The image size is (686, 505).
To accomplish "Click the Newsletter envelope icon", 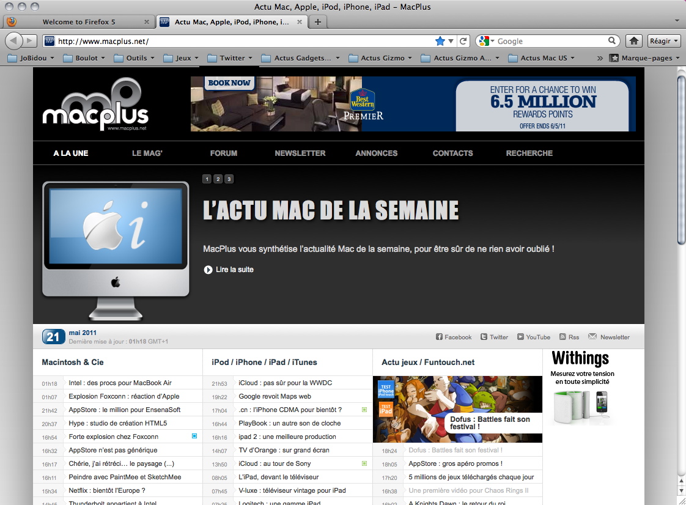I will point(592,336).
